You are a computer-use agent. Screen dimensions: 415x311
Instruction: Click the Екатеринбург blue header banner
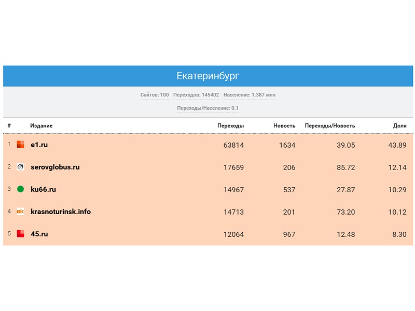pyautogui.click(x=208, y=76)
